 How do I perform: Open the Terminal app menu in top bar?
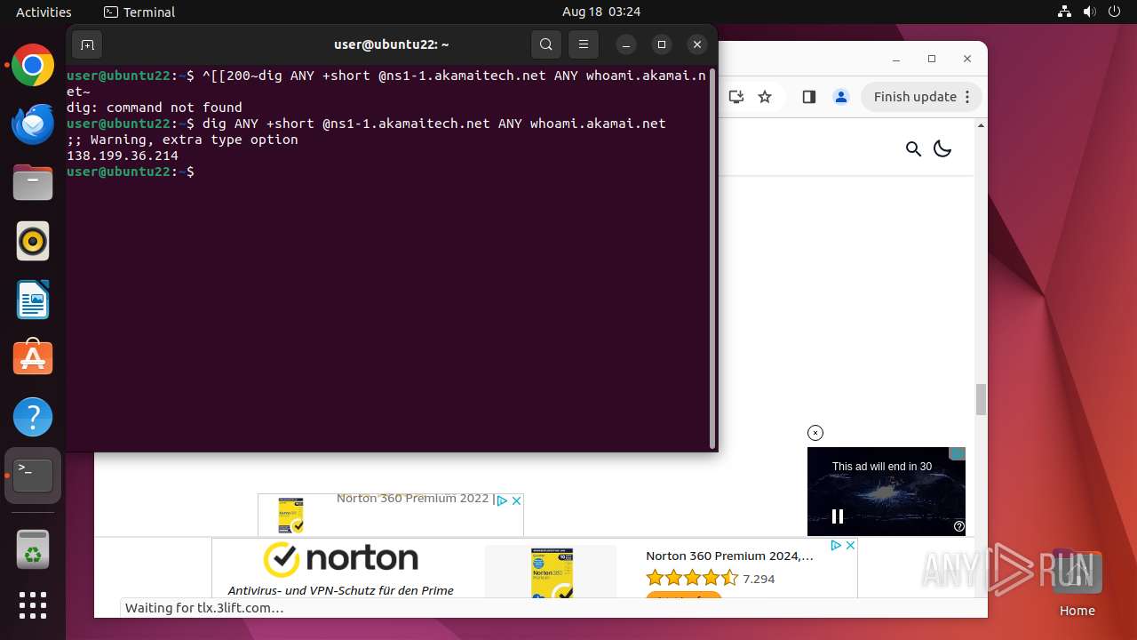click(139, 12)
